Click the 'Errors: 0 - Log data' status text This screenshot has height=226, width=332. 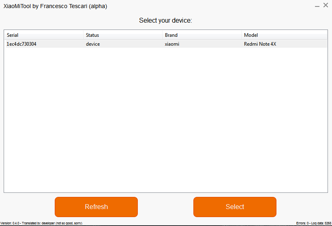(x=314, y=223)
